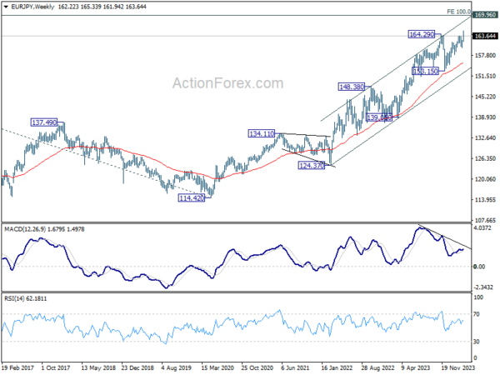
Task: Click the 19 Feb 2017 date label
Action: tap(17, 368)
